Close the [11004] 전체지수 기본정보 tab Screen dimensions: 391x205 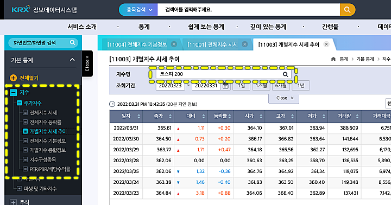(174, 44)
